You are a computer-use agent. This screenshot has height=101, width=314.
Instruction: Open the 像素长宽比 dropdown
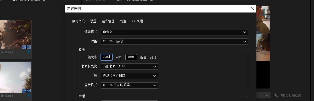coord(129,66)
